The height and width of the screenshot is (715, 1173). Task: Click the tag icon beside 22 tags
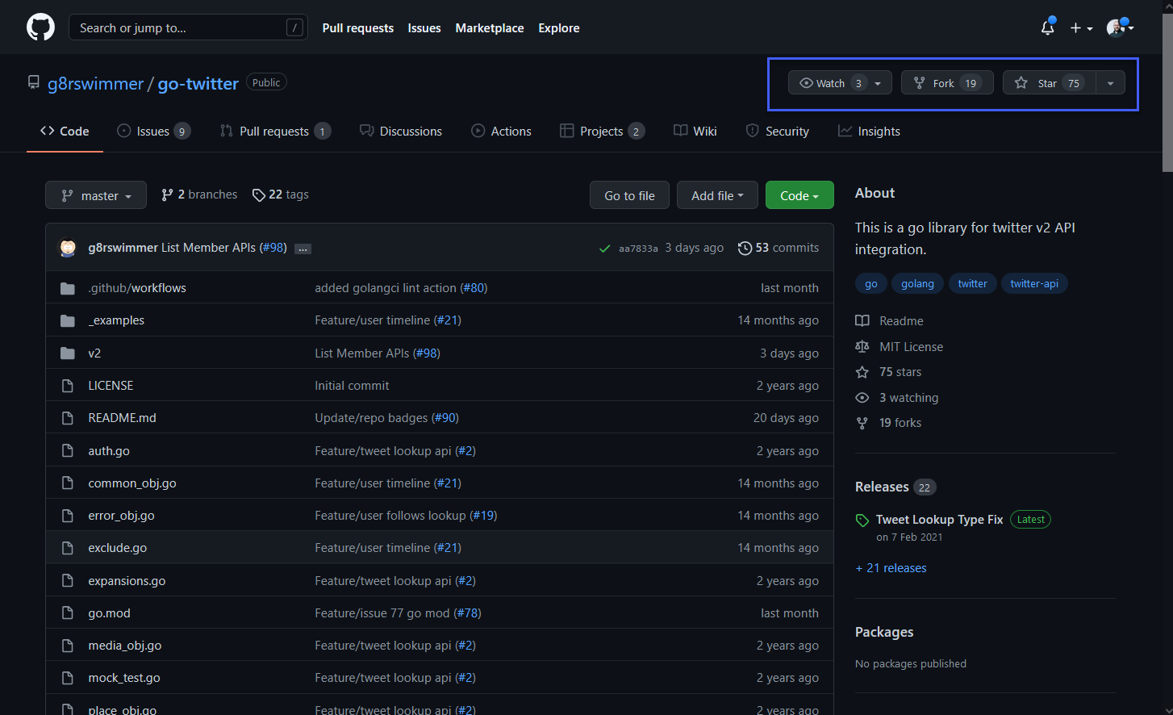[x=259, y=194]
